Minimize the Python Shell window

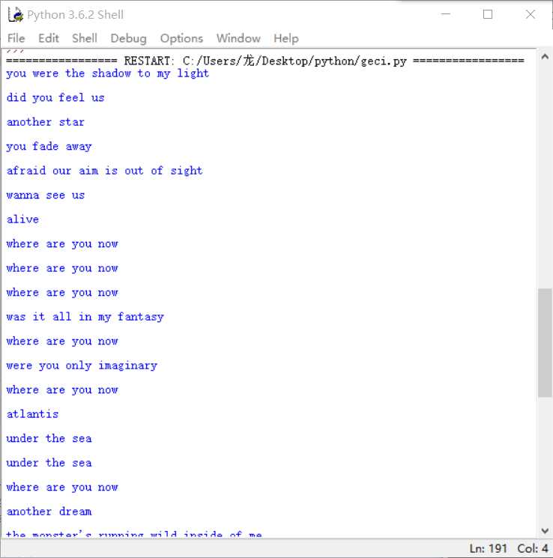point(445,14)
